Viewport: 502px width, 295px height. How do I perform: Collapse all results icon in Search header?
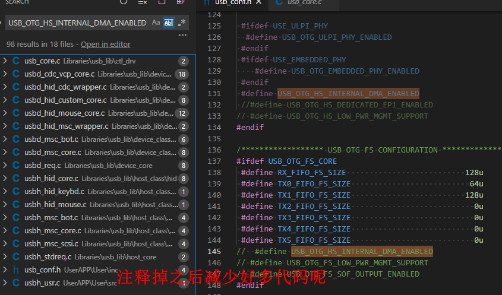click(x=181, y=2)
